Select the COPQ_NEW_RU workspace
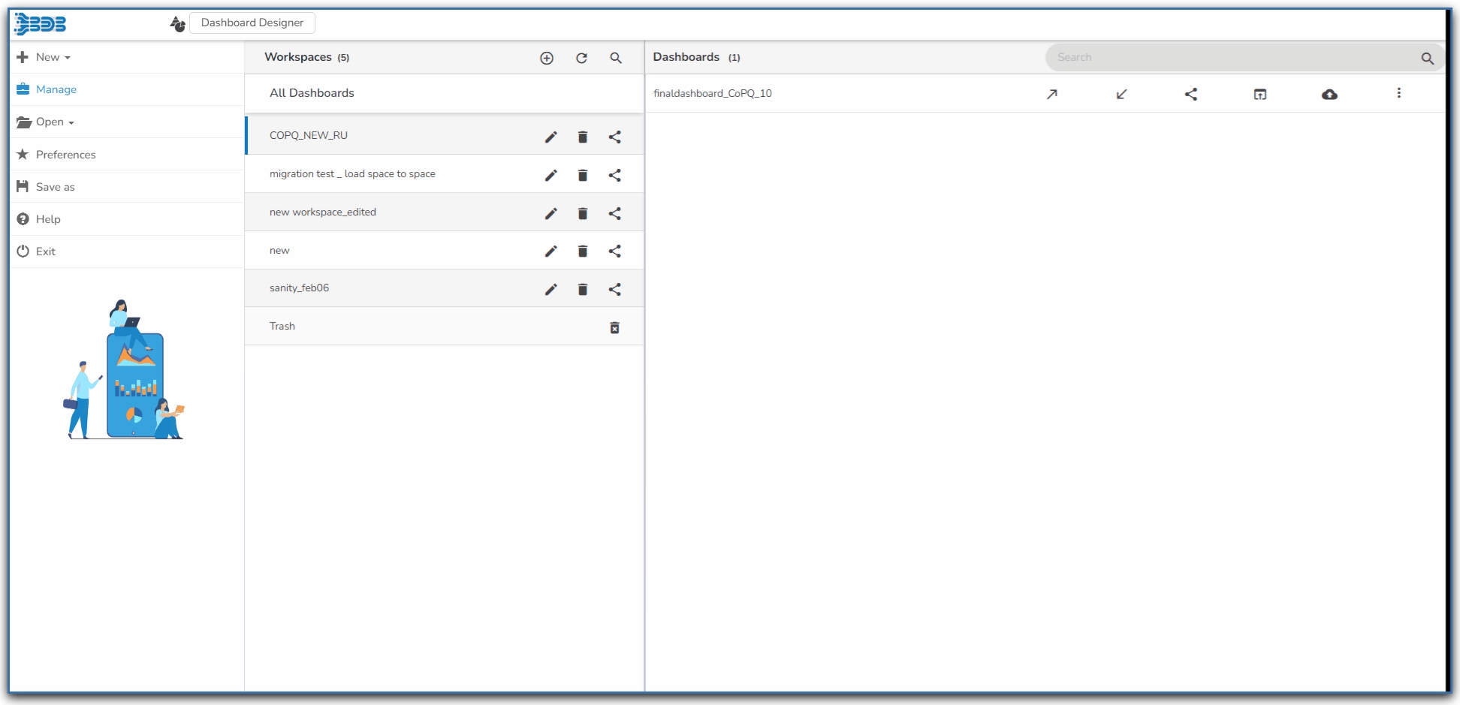This screenshot has height=705, width=1460. [445, 135]
